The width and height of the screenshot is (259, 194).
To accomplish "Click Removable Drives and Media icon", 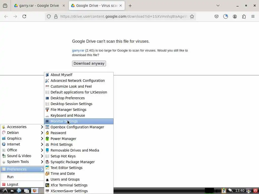I will [47, 150].
